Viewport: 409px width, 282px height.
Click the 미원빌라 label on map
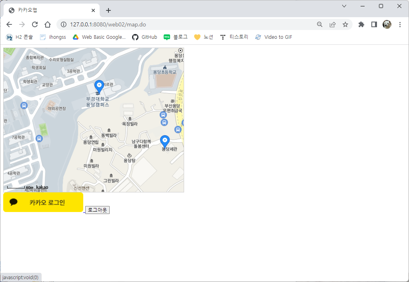click(91, 166)
